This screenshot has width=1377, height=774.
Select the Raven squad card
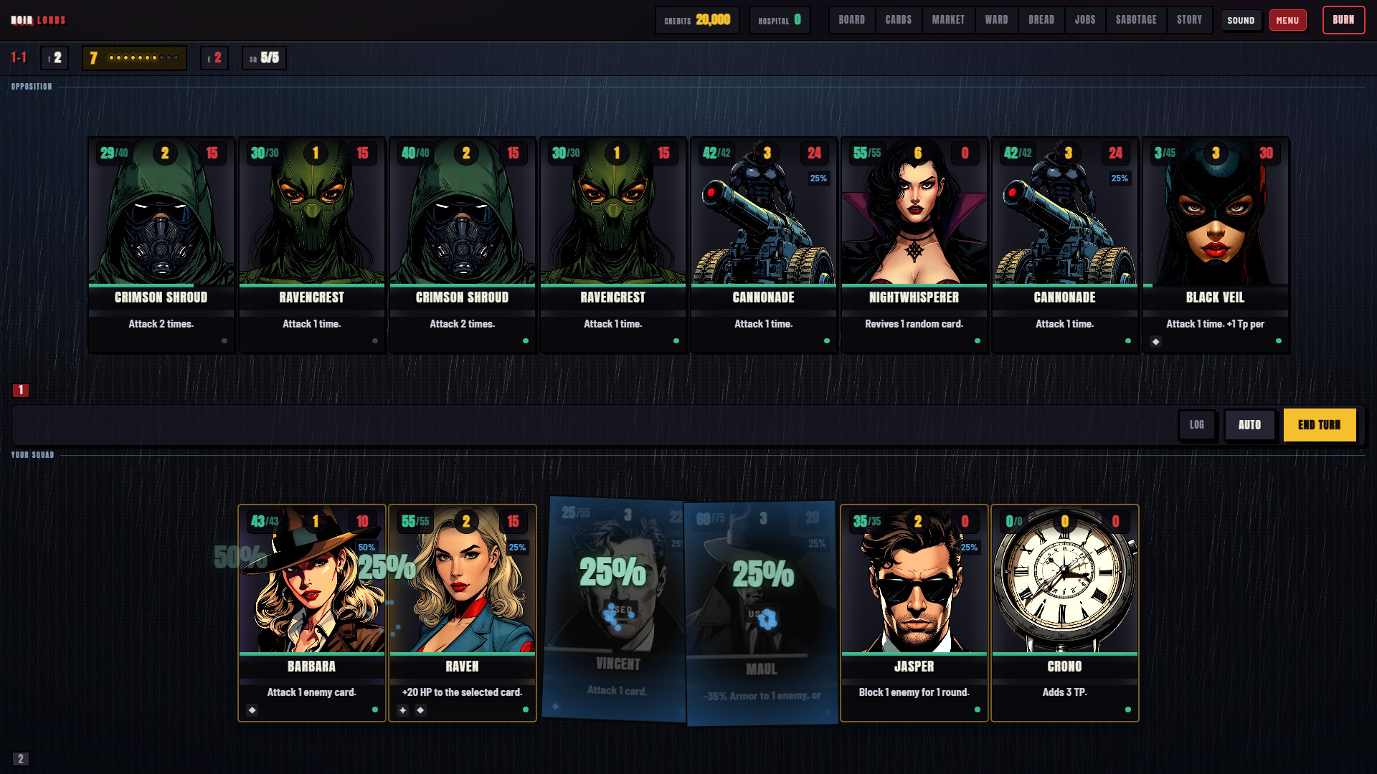[x=462, y=613]
